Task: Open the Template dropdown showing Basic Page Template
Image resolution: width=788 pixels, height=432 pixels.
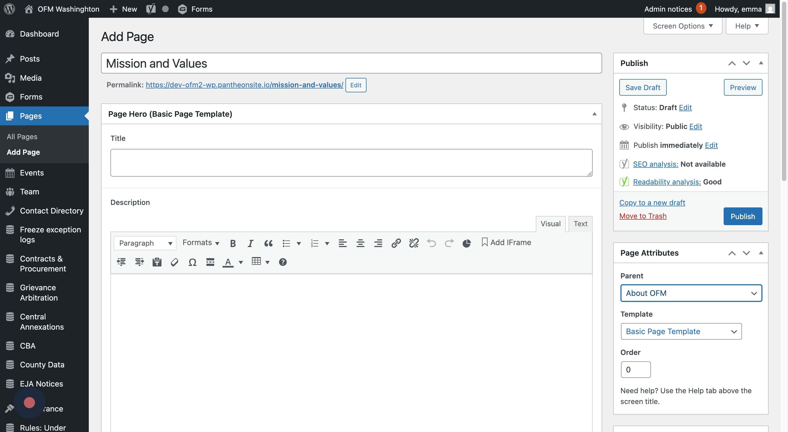Action: (x=681, y=331)
